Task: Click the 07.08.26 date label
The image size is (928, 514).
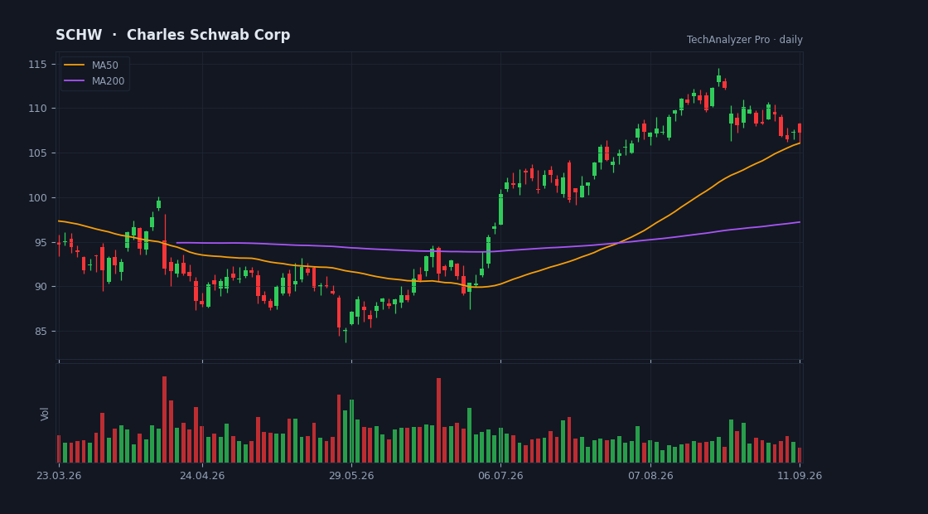Action: [650, 476]
